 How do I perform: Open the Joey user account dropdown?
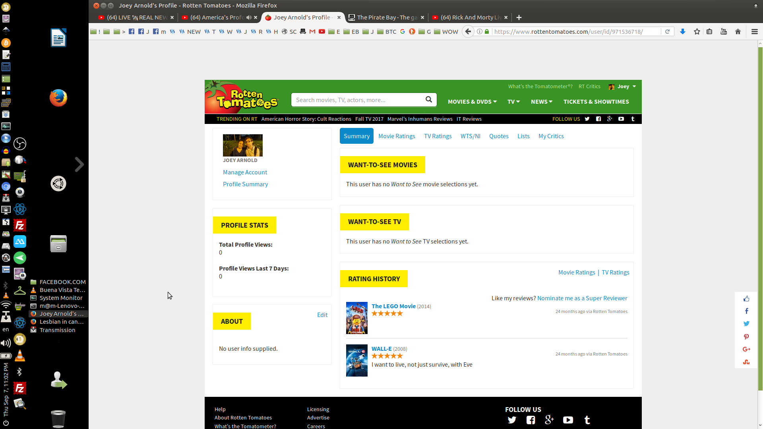tap(623, 87)
